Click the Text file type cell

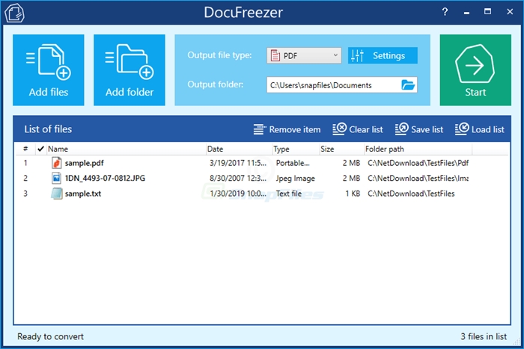[289, 194]
